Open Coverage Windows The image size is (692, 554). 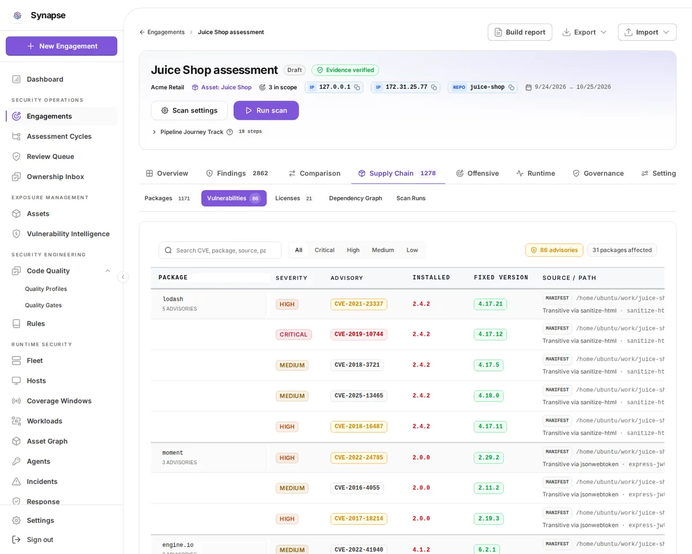pyautogui.click(x=61, y=400)
